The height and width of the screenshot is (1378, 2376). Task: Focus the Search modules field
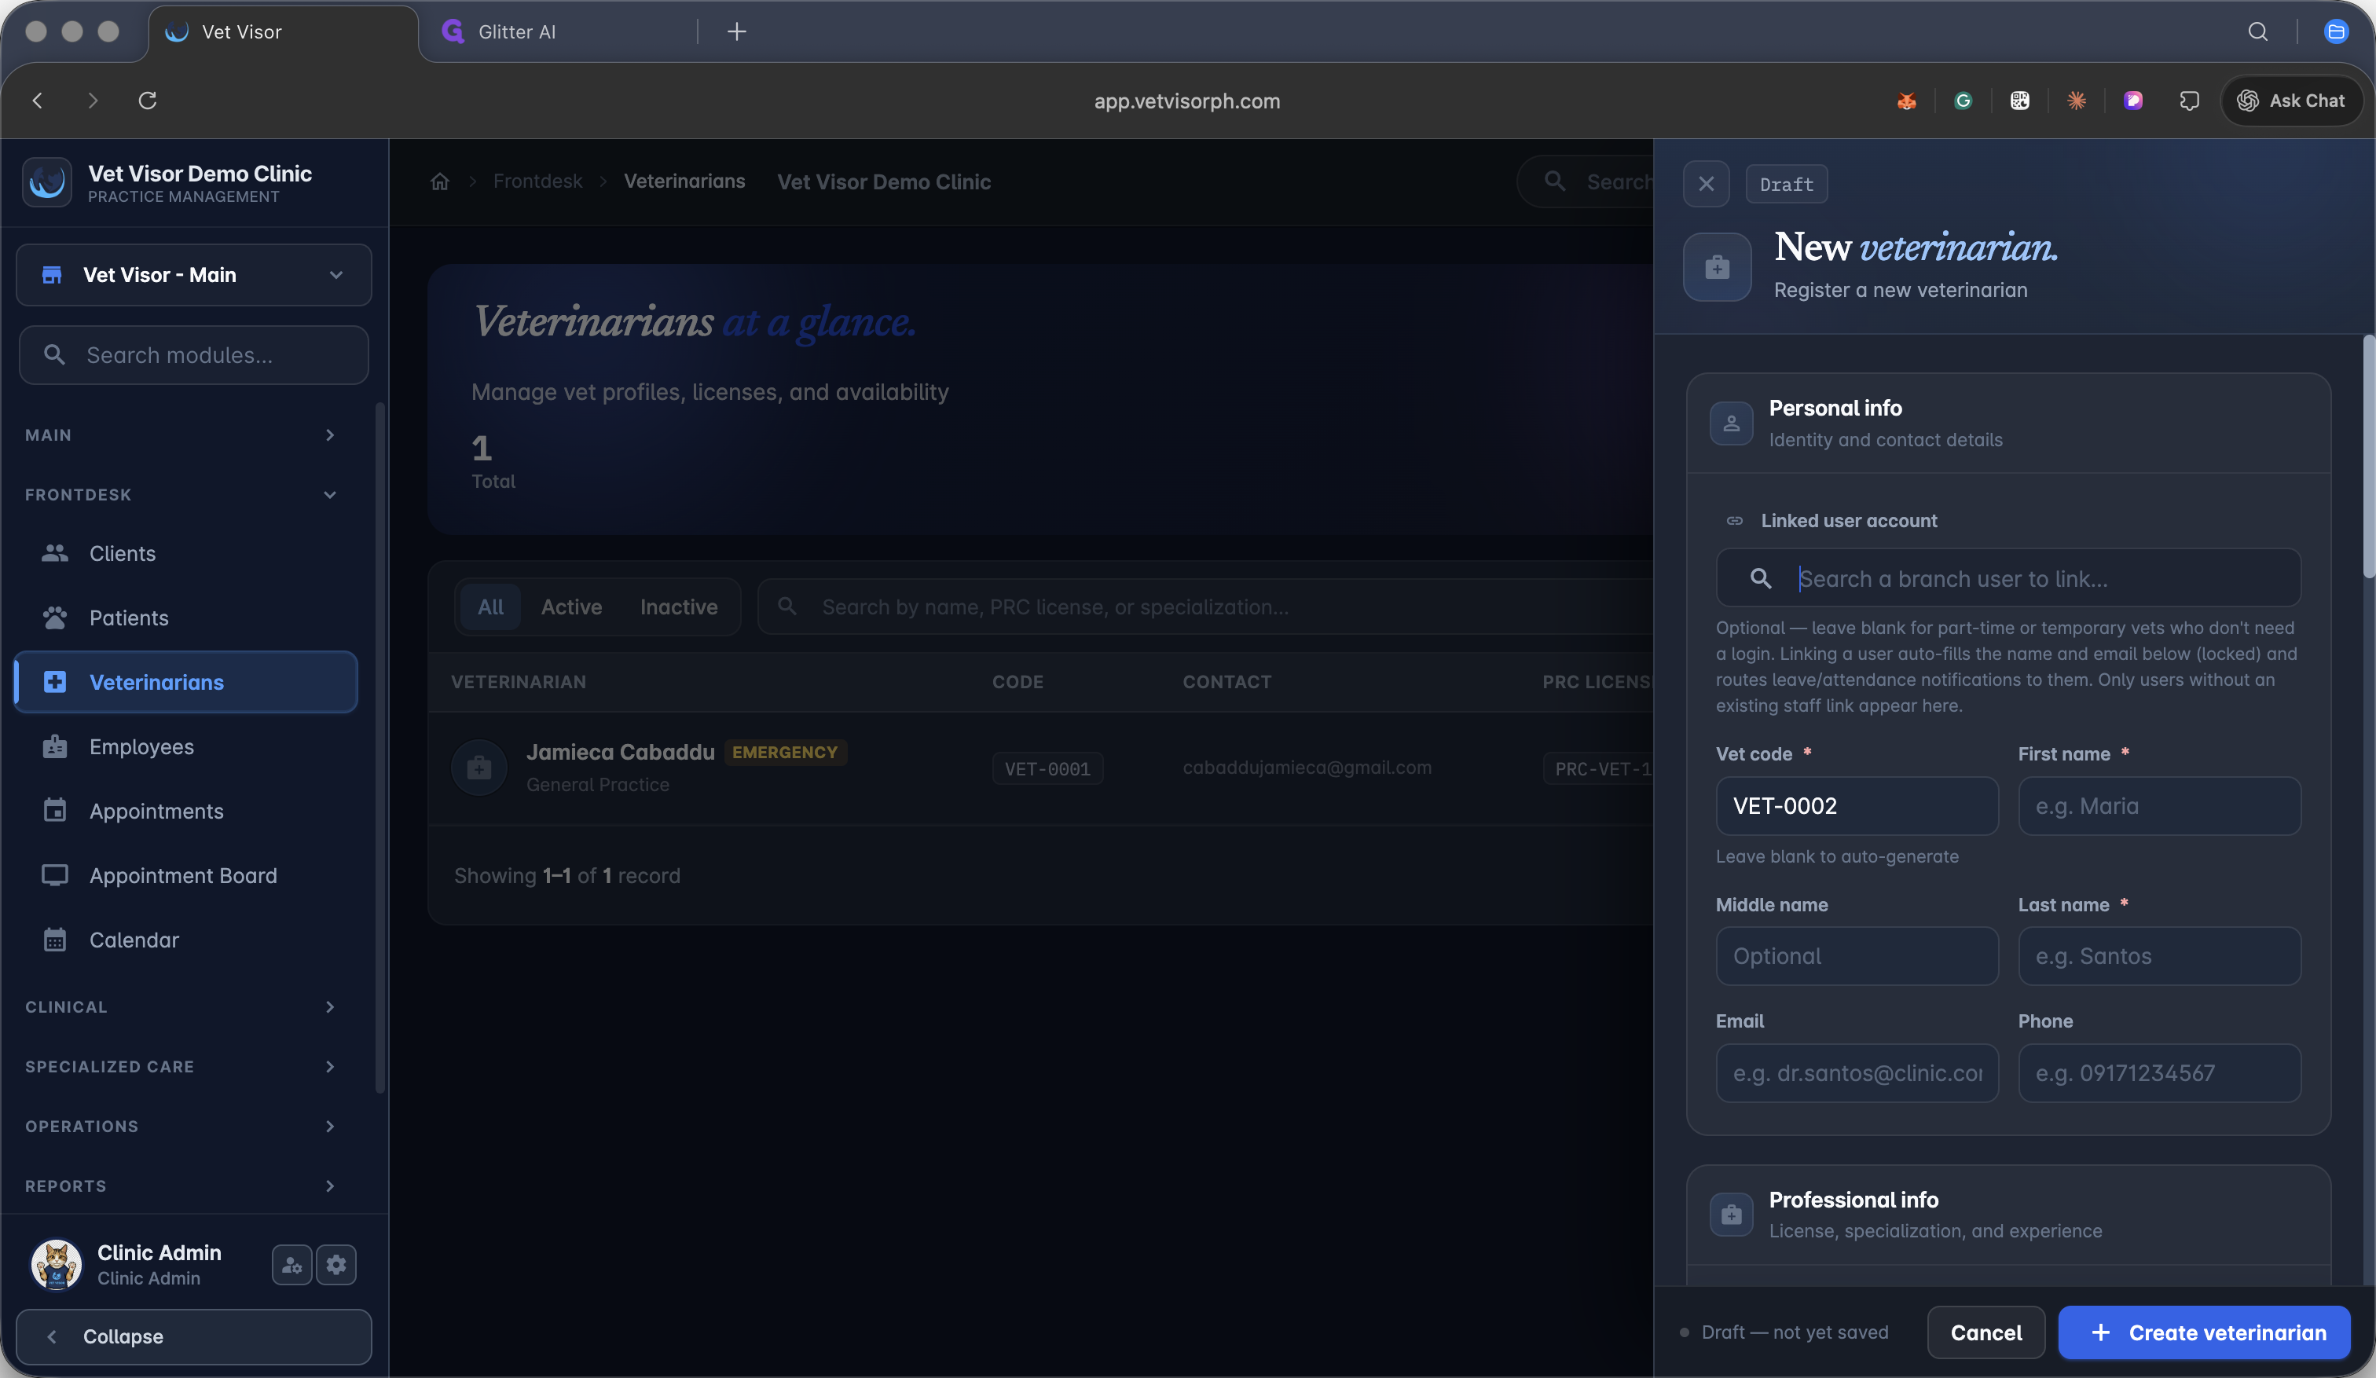coord(193,355)
